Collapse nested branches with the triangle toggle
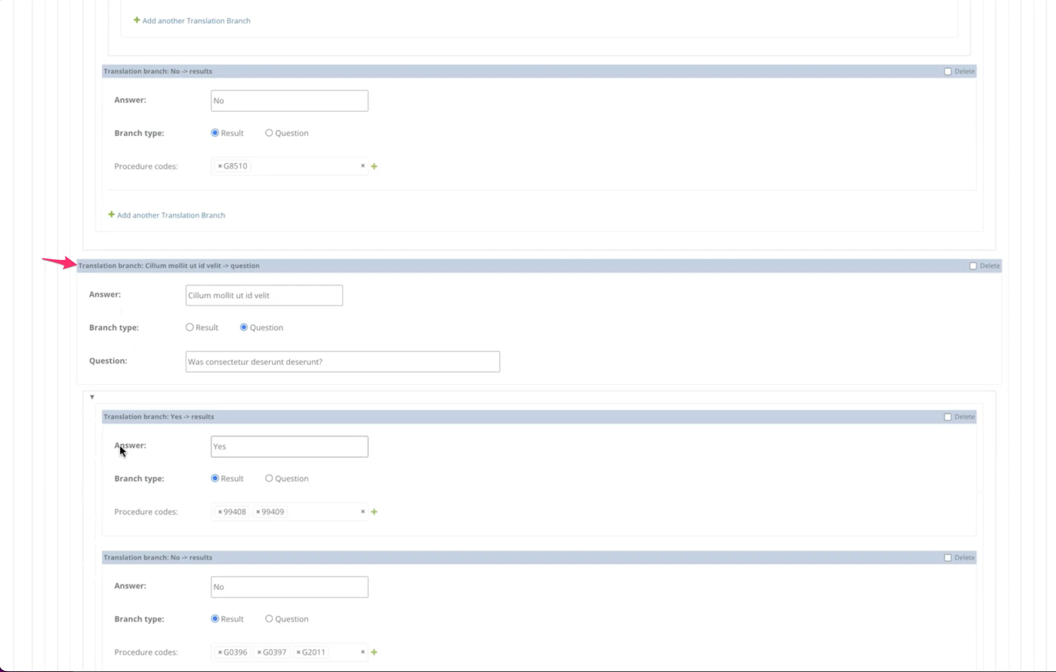Screen dimensions: 1056x672 pos(92,397)
